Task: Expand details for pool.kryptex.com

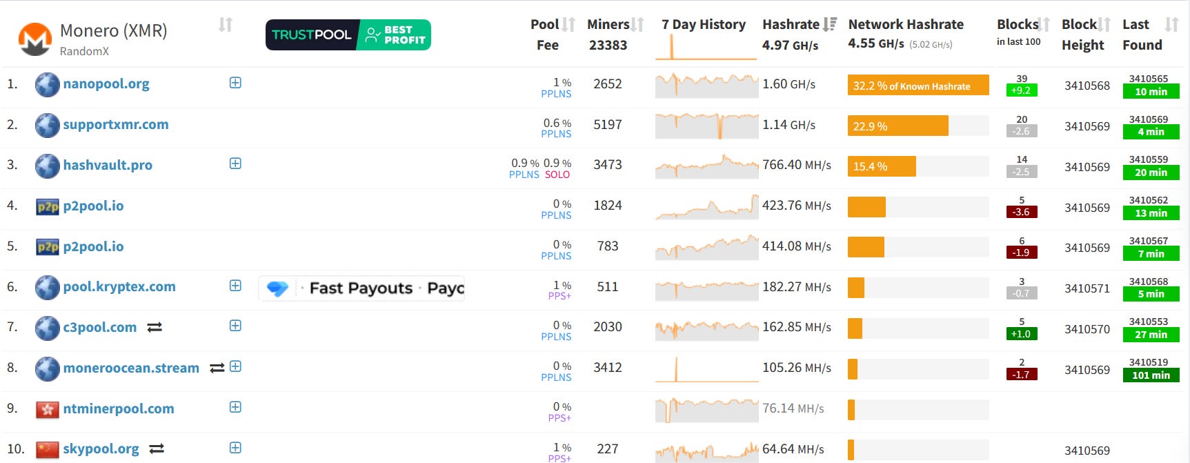Action: 235,286
